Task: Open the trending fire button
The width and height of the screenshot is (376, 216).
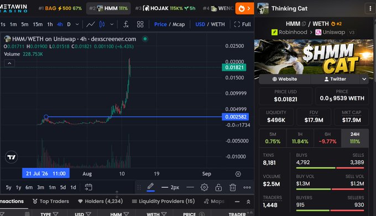Action: point(244,8)
